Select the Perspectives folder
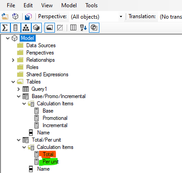 (x=40, y=53)
